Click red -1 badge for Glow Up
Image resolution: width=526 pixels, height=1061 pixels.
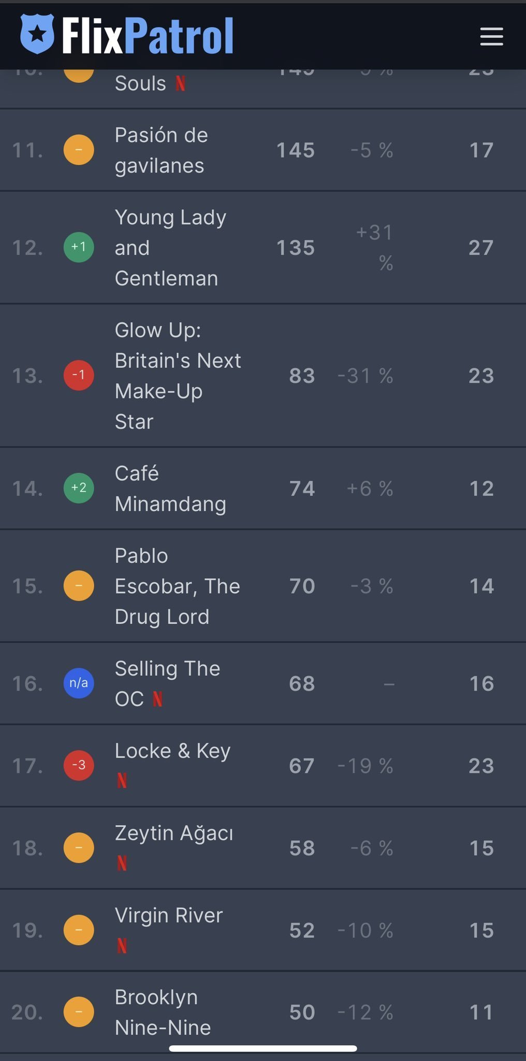[x=79, y=375]
